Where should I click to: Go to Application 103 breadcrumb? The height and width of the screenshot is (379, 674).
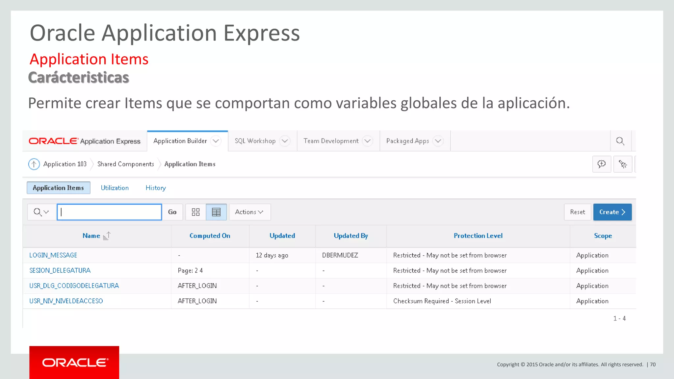65,164
